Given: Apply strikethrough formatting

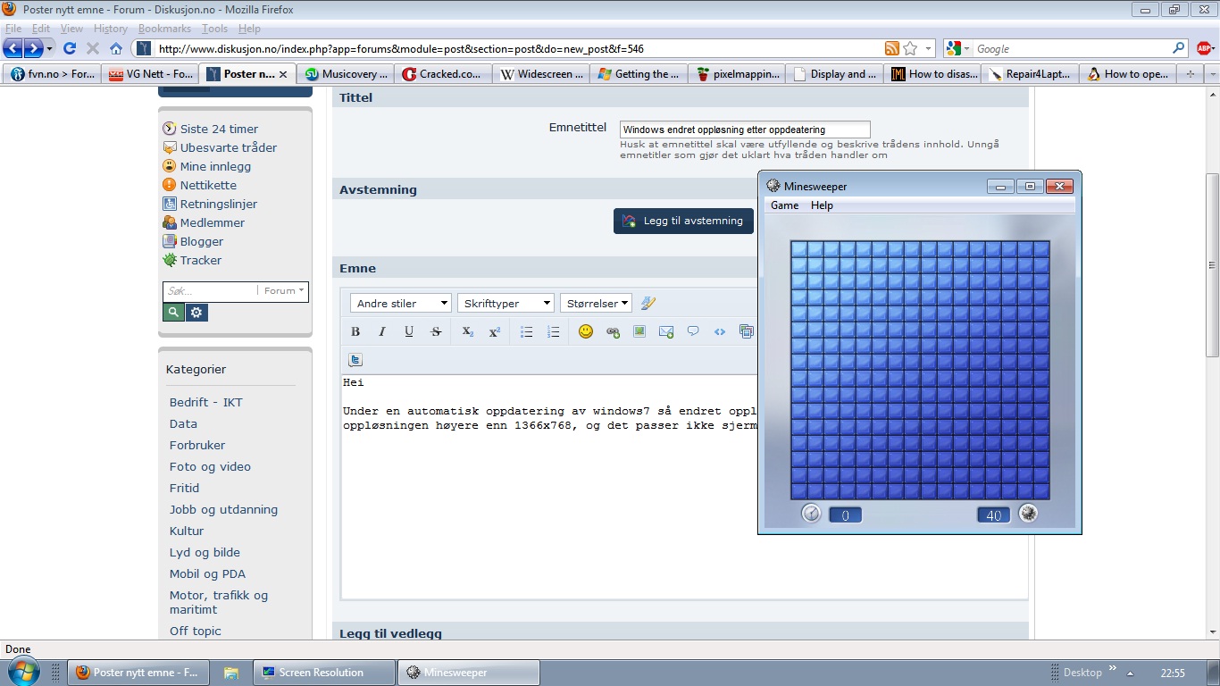Looking at the screenshot, I should point(436,331).
